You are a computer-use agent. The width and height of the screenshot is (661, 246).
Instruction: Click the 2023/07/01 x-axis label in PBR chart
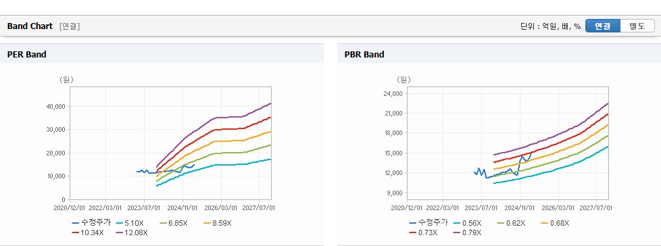coord(481,207)
